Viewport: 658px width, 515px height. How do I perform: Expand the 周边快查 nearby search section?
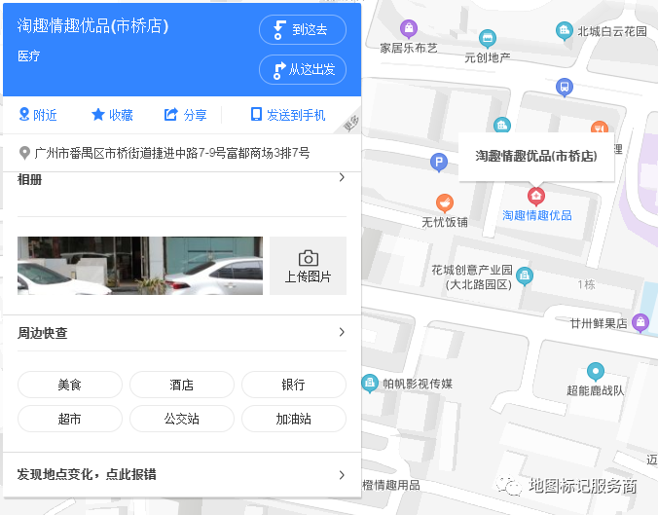(341, 333)
